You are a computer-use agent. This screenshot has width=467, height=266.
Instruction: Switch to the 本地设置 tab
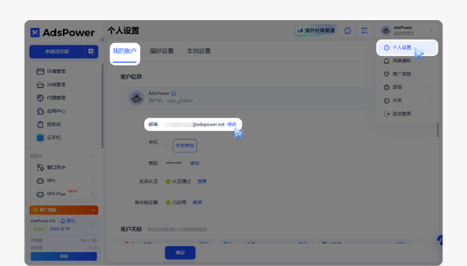tap(198, 51)
